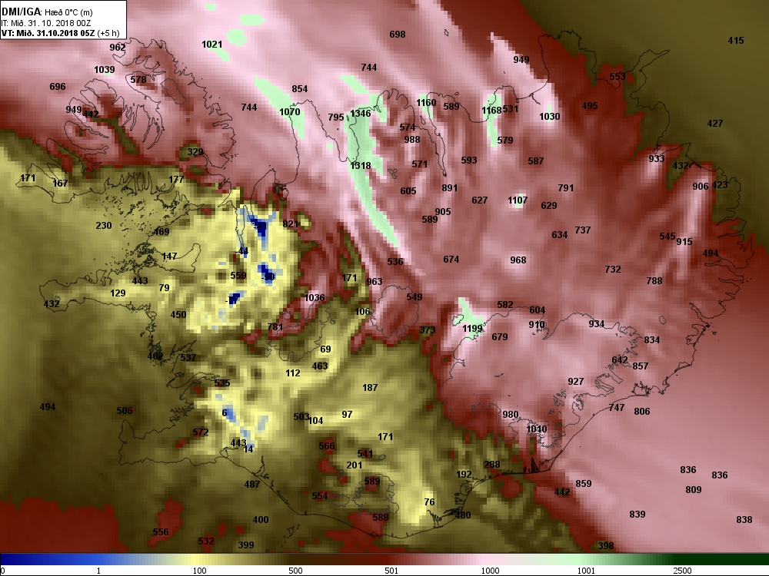Click the 859 value offshore

583,483
